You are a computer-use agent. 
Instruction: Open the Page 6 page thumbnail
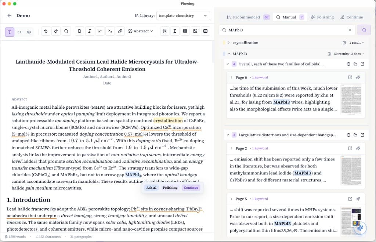tap(351, 99)
